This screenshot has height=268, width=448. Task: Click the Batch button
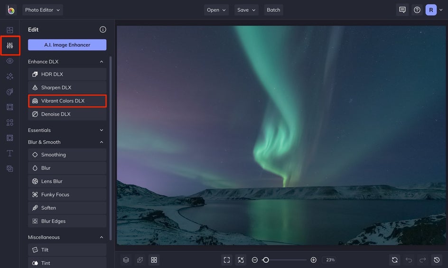(x=273, y=9)
